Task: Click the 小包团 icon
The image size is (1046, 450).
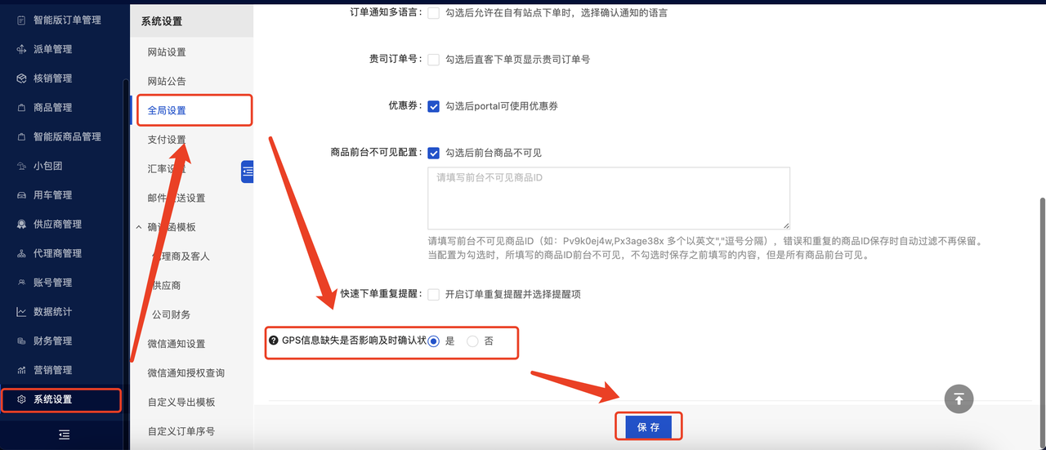Action: coord(22,166)
